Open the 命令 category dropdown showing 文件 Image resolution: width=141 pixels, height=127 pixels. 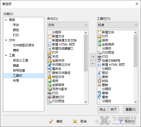(68, 25)
